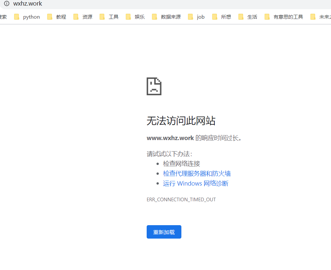Open 运行 Windows 网络诊断
Image resolution: width=331 pixels, height=270 pixels.
pos(195,183)
